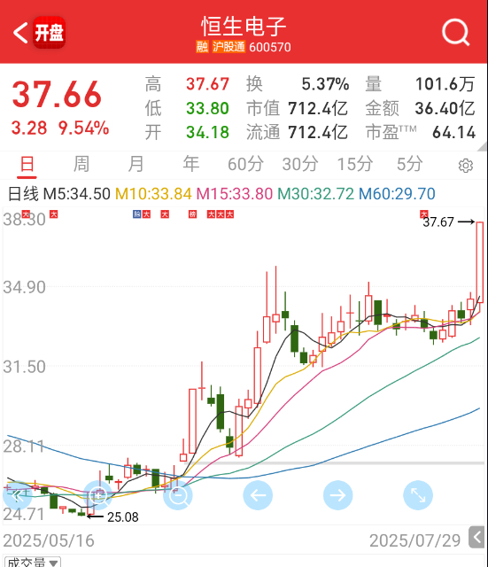This screenshot has height=567, width=488.
Task: Move chart right with the arrow button
Action: coord(338,495)
